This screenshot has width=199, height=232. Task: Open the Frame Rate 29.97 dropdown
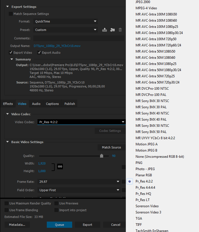tap(79, 182)
